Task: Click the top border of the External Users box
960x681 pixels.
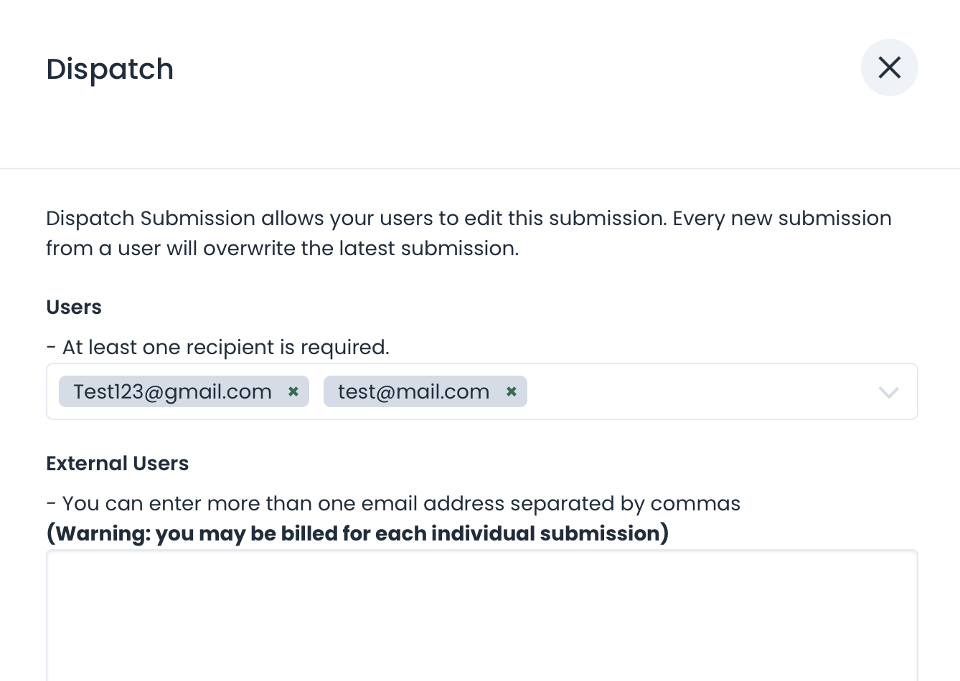Action: point(481,551)
